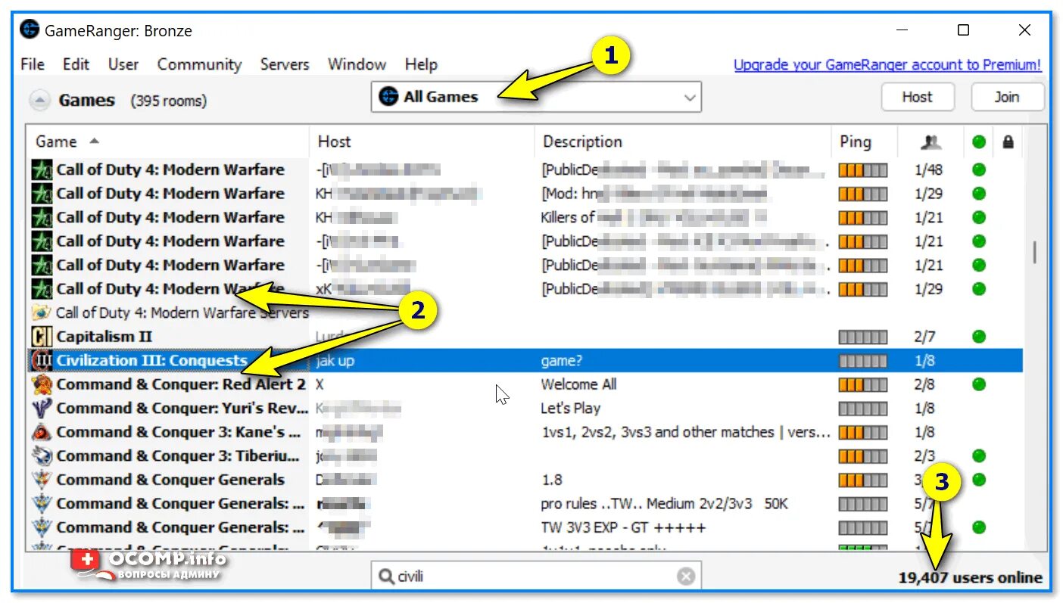
Task: Click the Yuri's Revenge game icon
Action: (41, 409)
